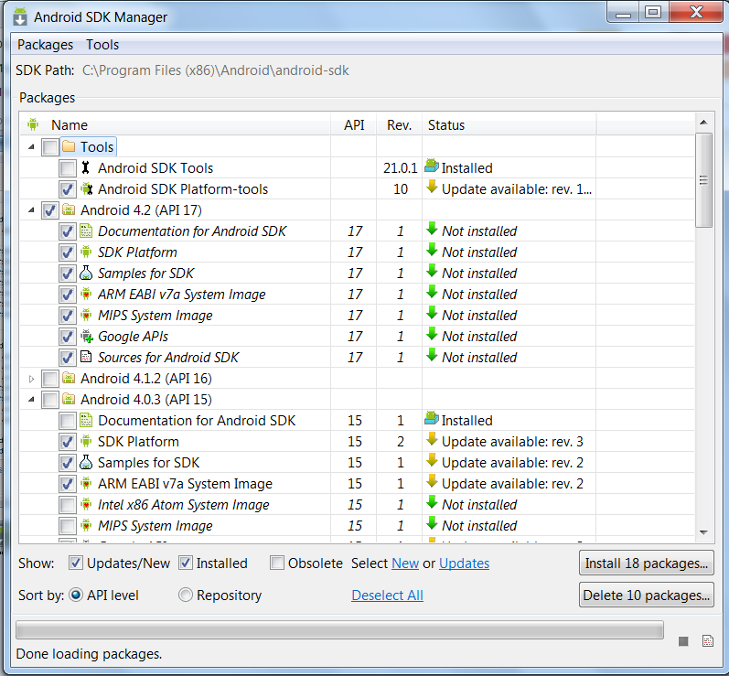Click the Google APIs add-on icon
The width and height of the screenshot is (729, 676).
[87, 336]
